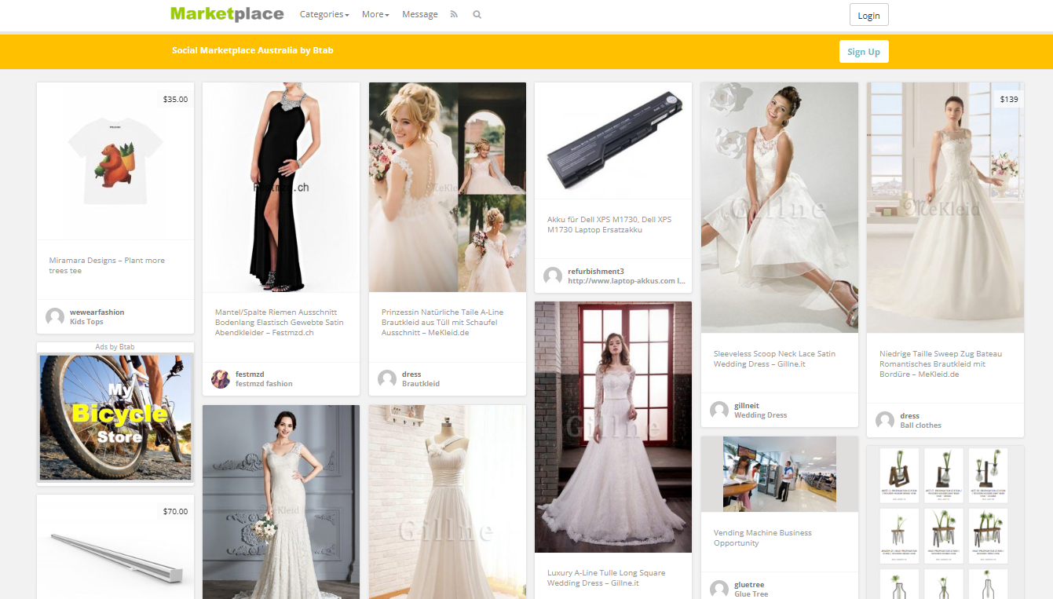Expand the More dropdown menu
Image resolution: width=1053 pixels, height=599 pixels.
pyautogui.click(x=375, y=14)
